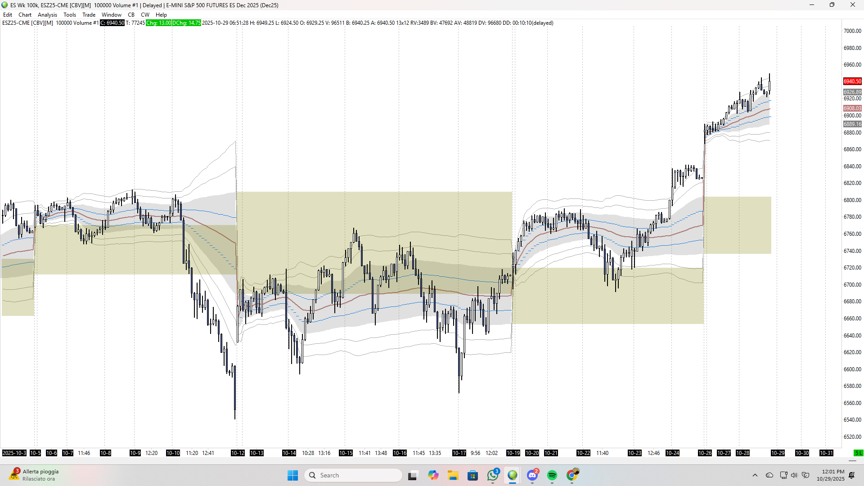Click the Tools menu item

(70, 14)
